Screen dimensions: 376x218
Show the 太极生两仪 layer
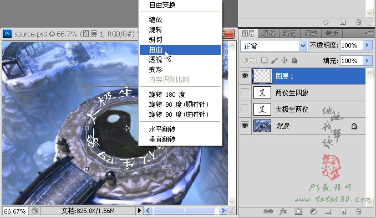(x=245, y=109)
